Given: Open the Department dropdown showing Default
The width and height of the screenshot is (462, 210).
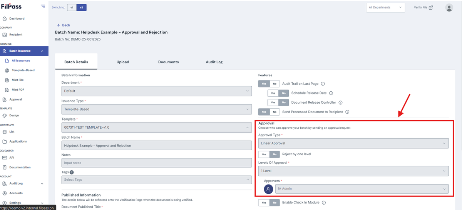Looking at the screenshot, I should 156,91.
